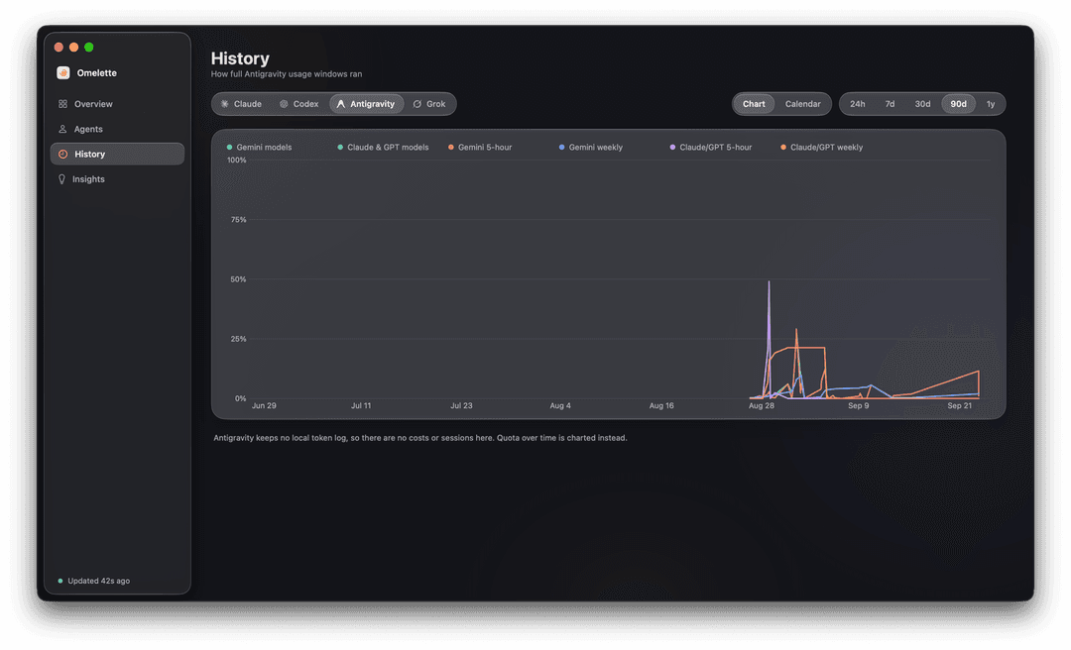
Task: Click the Aug 28 axis label
Action: [x=761, y=405]
